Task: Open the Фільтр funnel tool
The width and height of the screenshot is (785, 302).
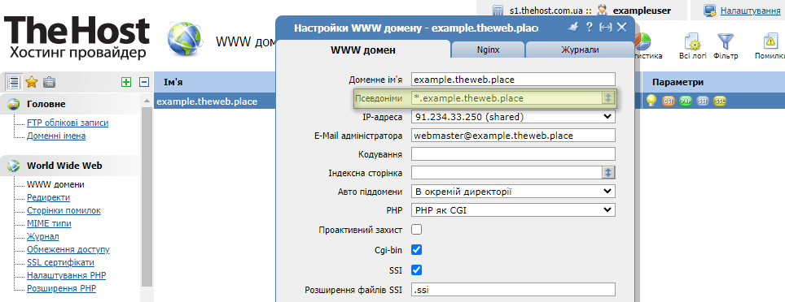Action: pos(725,41)
